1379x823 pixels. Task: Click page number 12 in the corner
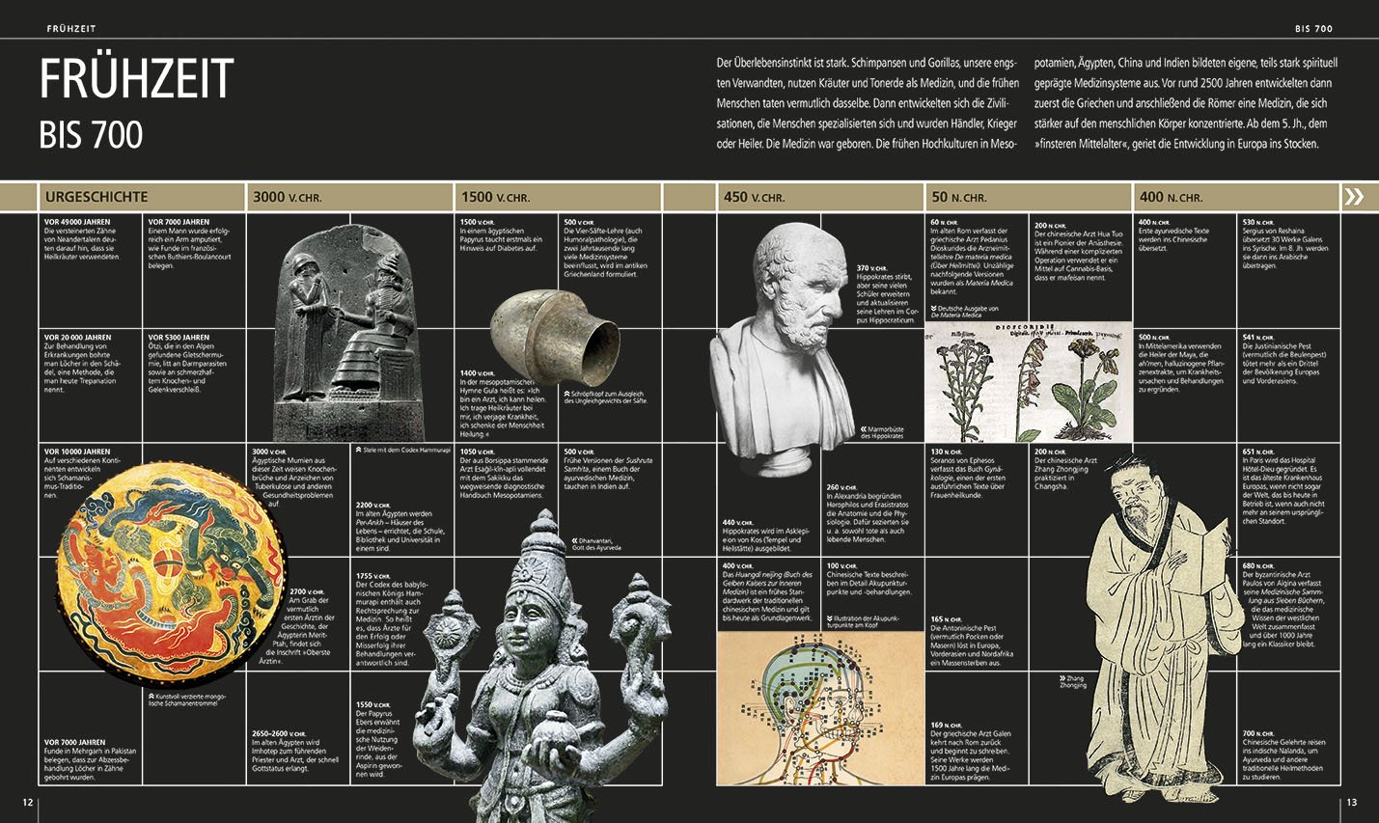(28, 802)
